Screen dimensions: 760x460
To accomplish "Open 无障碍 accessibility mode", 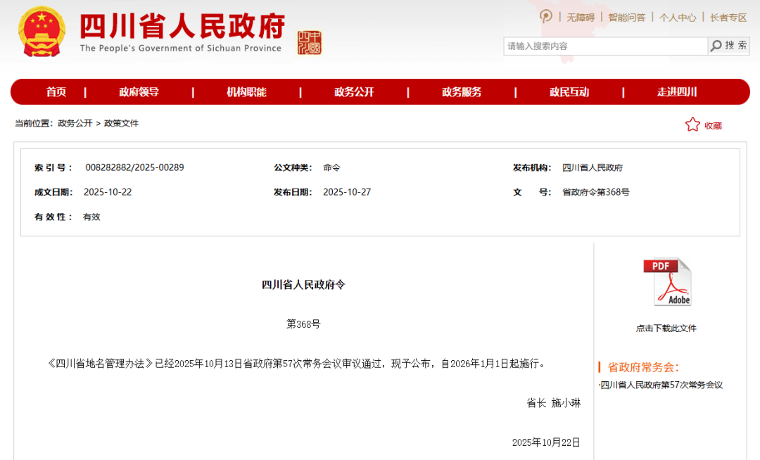I will click(581, 18).
